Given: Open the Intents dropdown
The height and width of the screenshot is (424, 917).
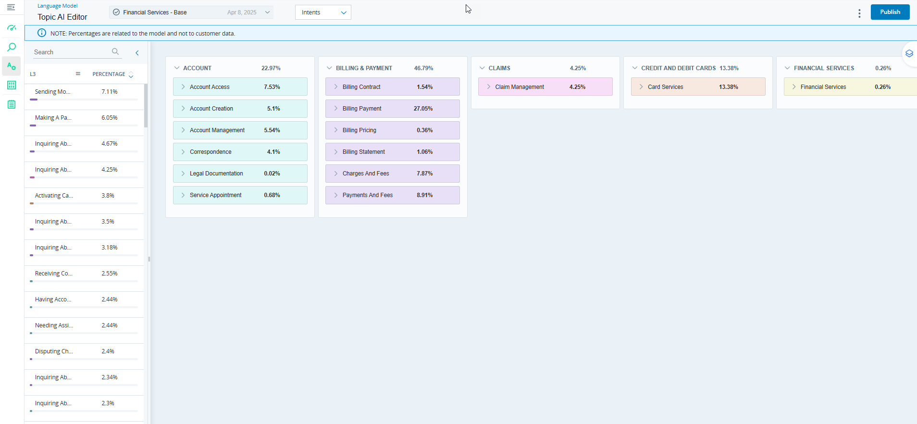Looking at the screenshot, I should pyautogui.click(x=323, y=12).
